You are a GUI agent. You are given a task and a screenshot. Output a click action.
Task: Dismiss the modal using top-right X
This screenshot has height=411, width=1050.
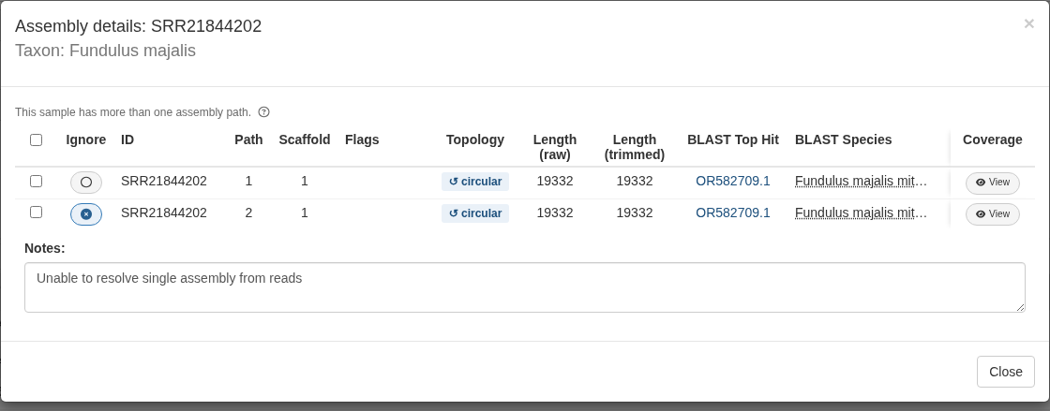[x=1028, y=24]
